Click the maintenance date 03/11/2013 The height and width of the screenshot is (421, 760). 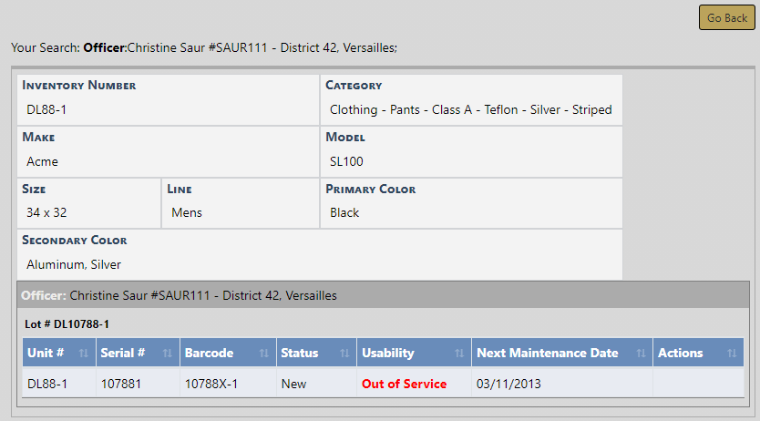point(508,384)
